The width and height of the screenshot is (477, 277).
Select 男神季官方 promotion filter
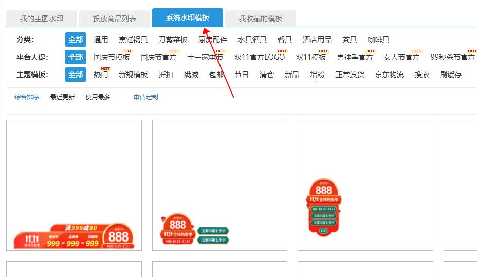coord(355,57)
